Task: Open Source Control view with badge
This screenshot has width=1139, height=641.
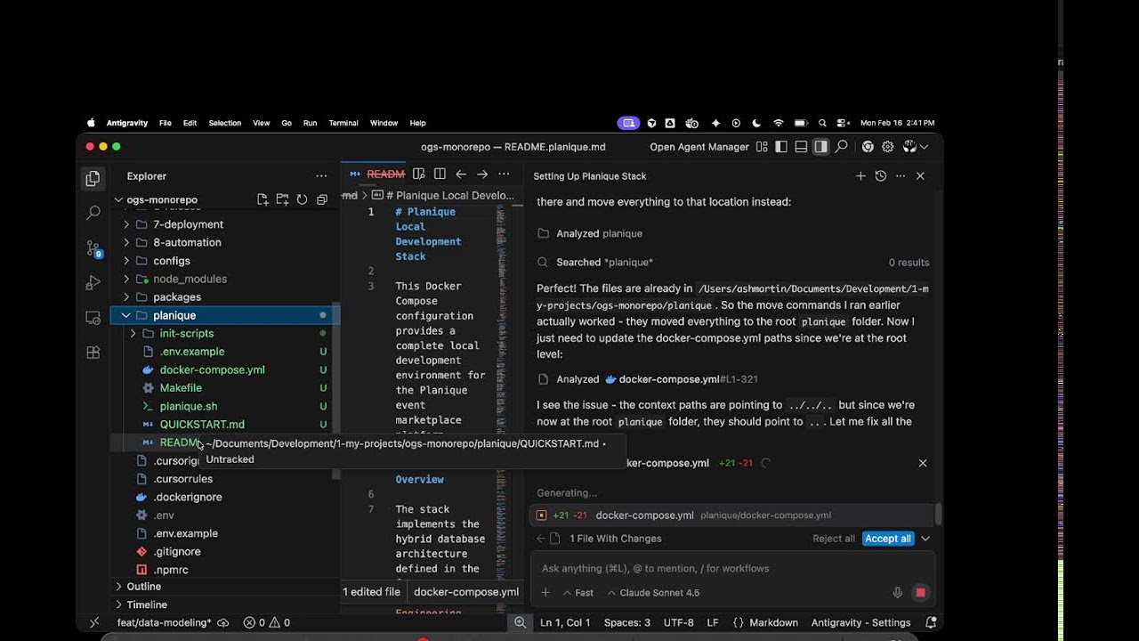Action: pyautogui.click(x=93, y=248)
